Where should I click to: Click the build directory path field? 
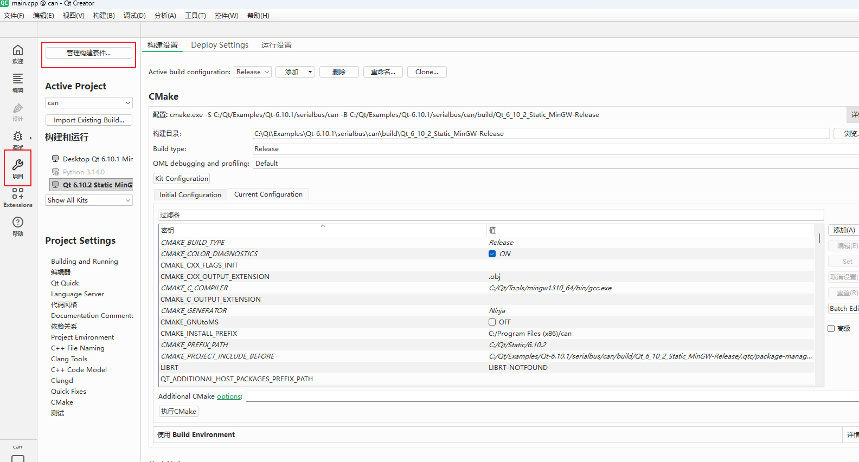pyautogui.click(x=541, y=133)
